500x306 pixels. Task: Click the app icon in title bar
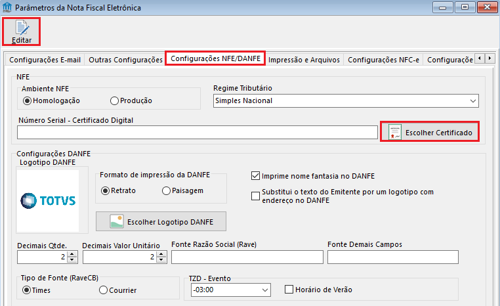point(7,7)
